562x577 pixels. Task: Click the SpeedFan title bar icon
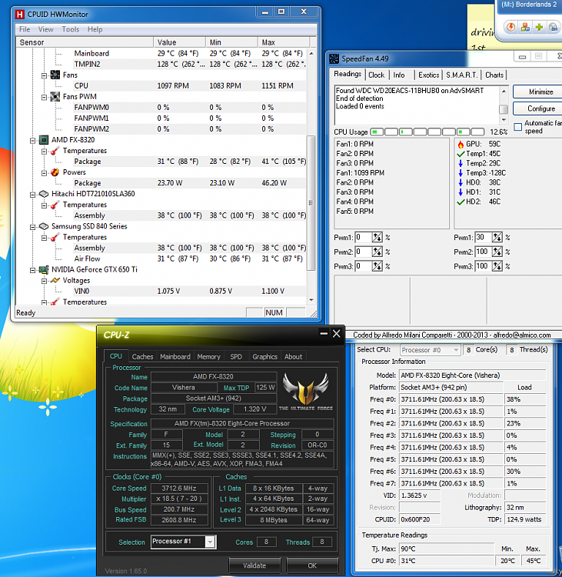point(334,58)
